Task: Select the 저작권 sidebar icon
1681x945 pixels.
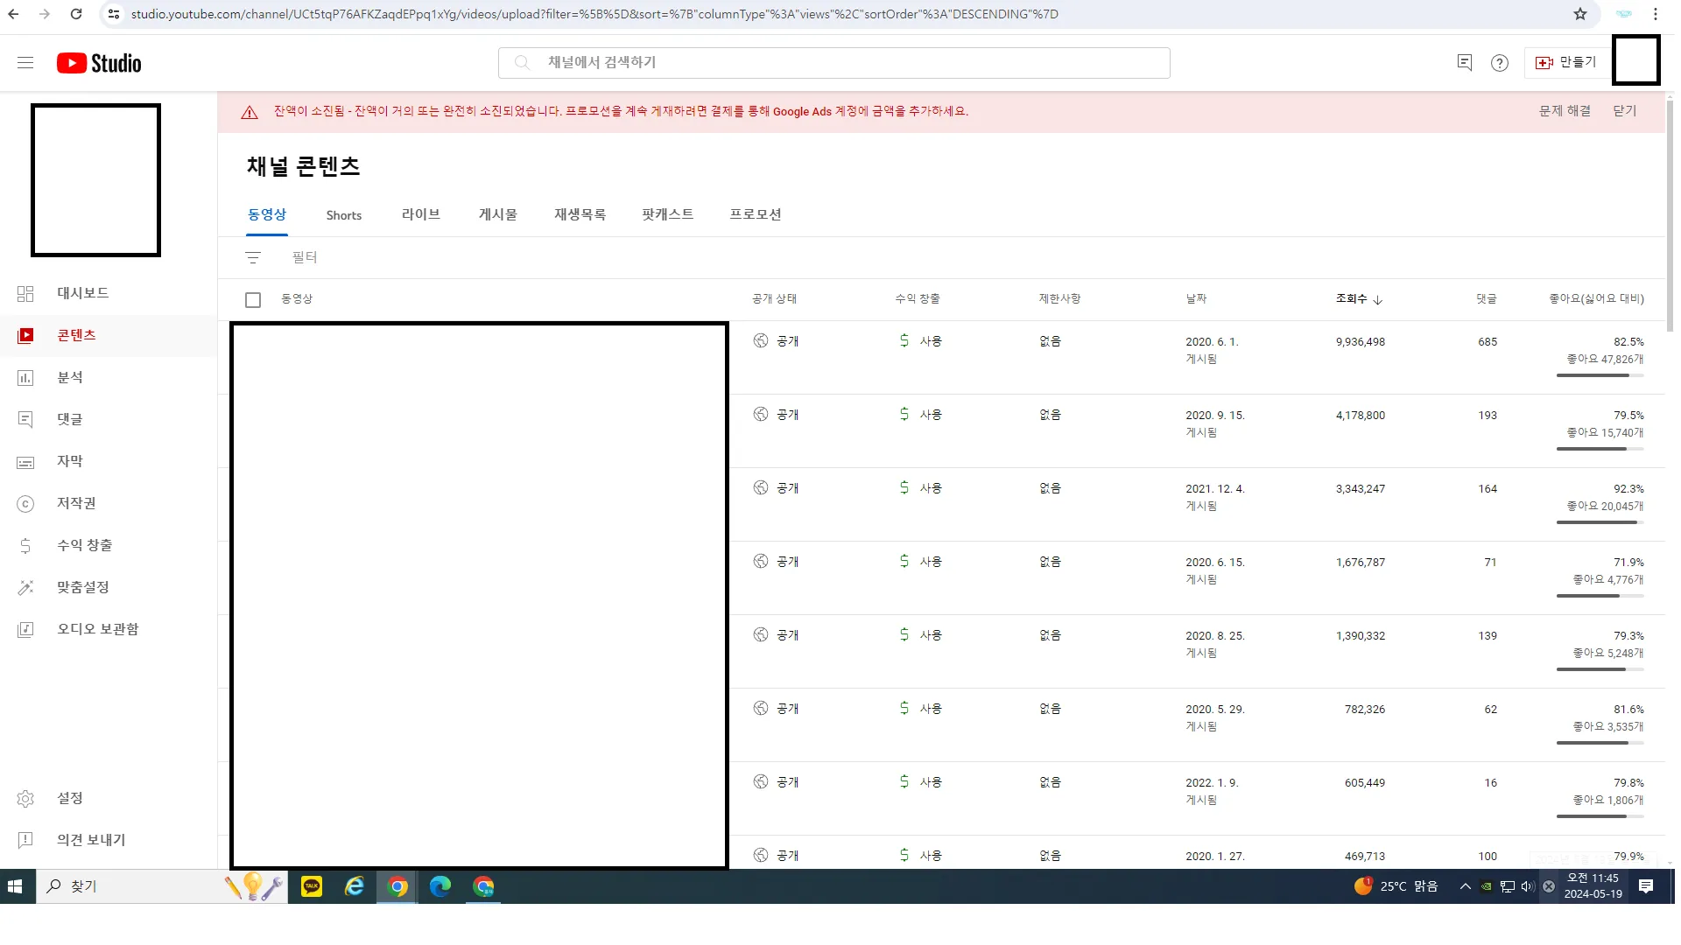Action: 25,503
